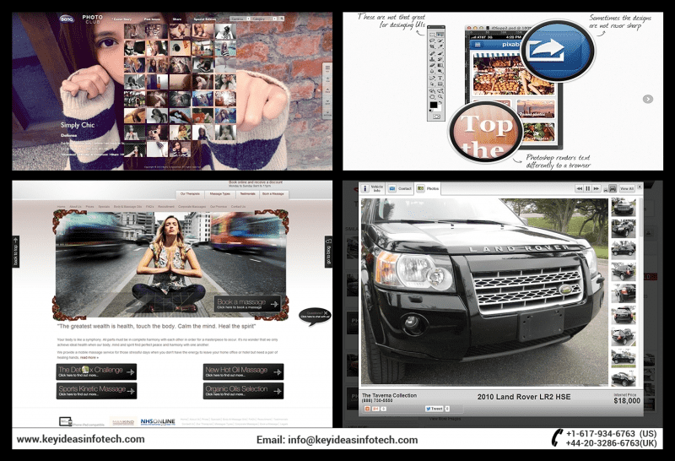This screenshot has height=461, width=675.
Task: Skip to the next car photo
Action: (597, 189)
